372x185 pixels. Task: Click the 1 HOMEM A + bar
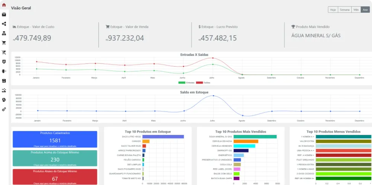tap(343, 137)
